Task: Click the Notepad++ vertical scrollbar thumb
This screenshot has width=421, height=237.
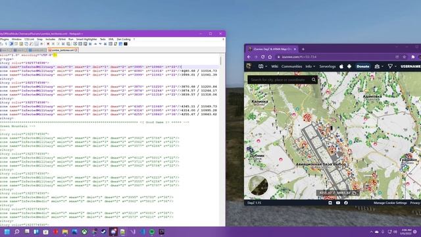Action: point(221,61)
